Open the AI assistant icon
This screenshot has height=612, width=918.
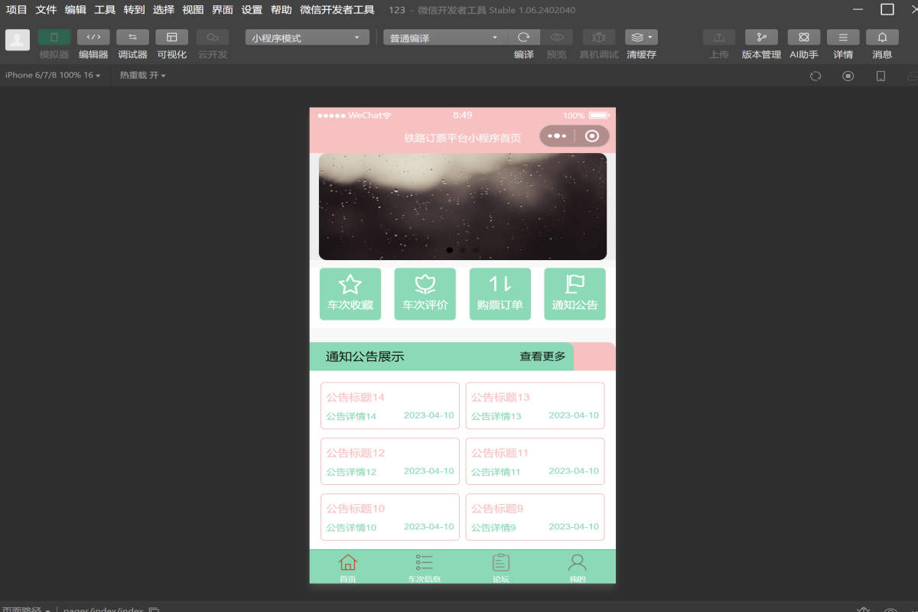(x=804, y=37)
